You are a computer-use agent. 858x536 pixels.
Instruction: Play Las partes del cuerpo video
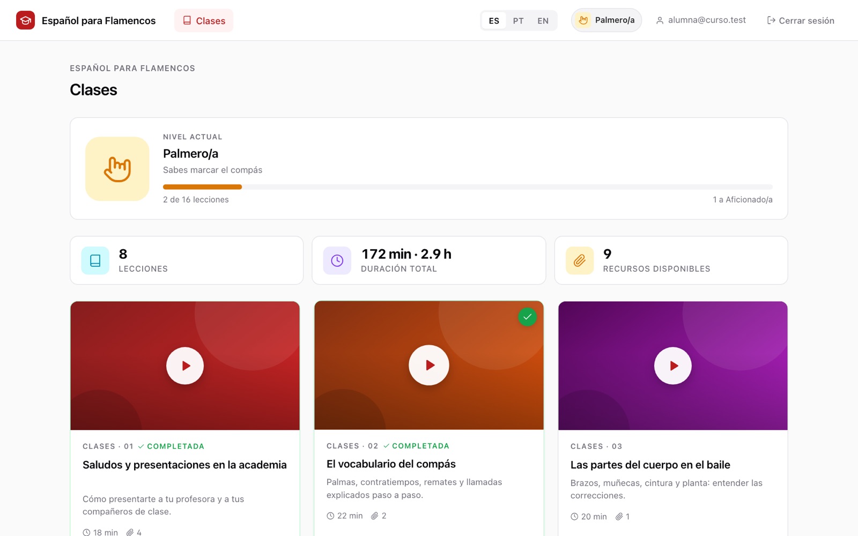coord(673,366)
